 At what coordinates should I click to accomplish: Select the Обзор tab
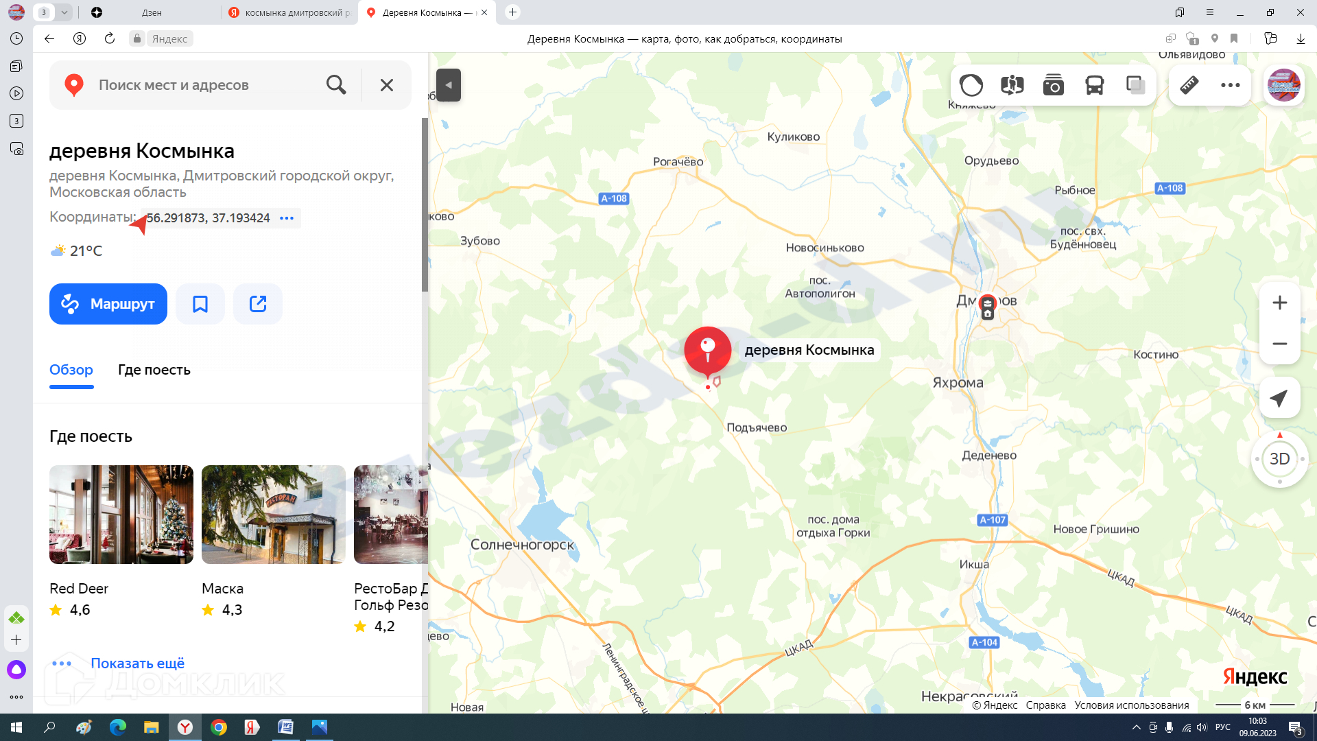tap(71, 370)
